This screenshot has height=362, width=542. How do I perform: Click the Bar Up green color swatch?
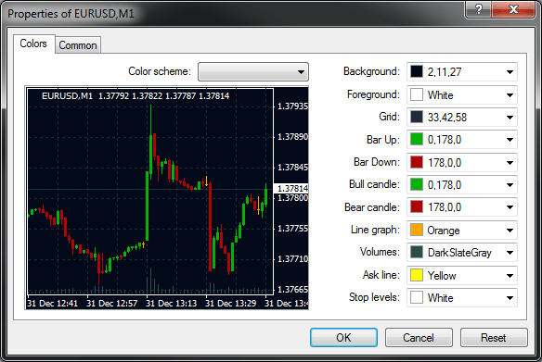point(417,140)
